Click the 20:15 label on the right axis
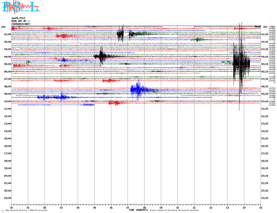 265,176
